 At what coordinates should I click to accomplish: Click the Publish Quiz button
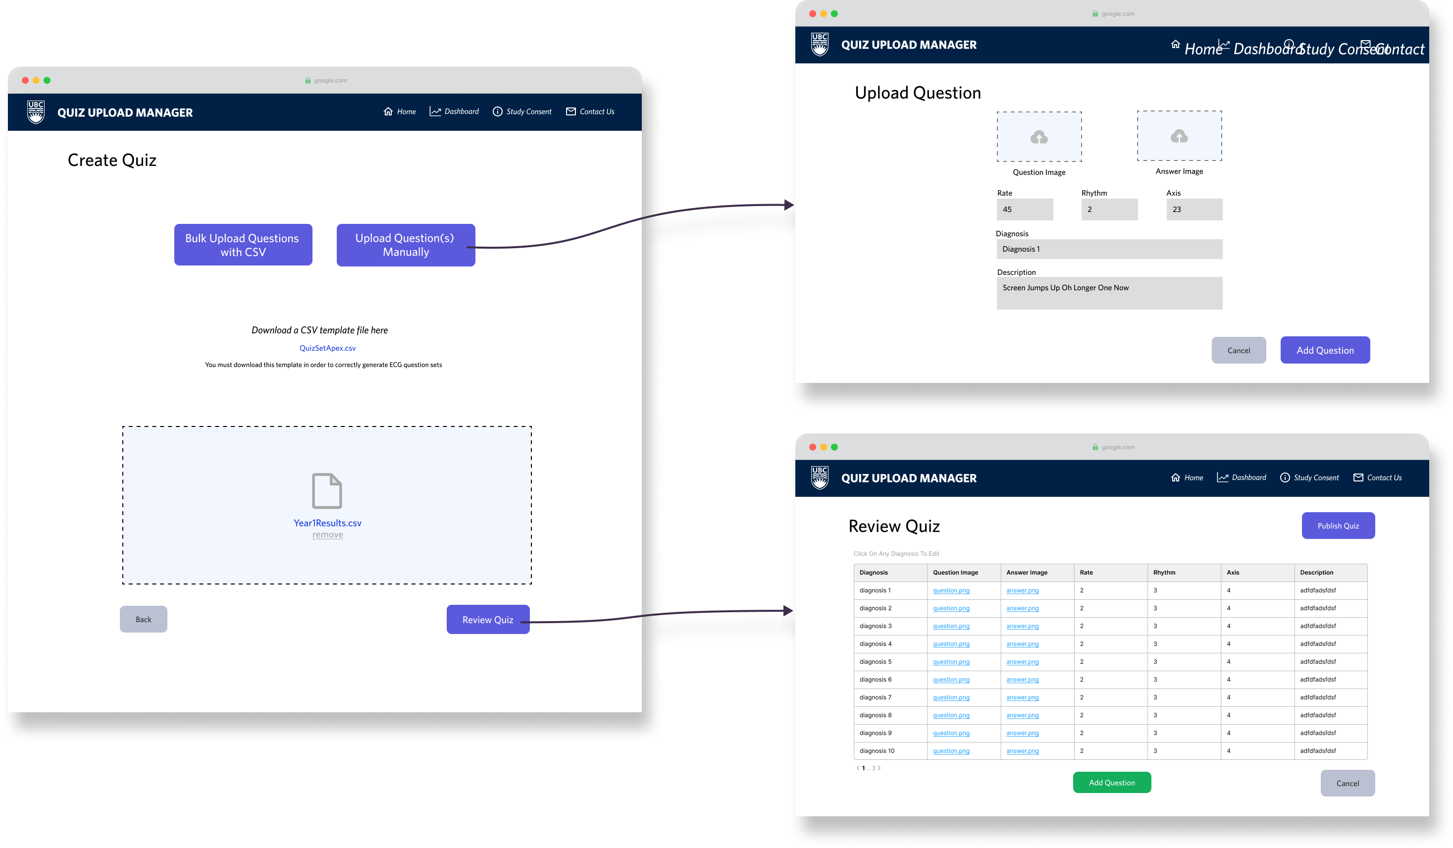point(1338,526)
